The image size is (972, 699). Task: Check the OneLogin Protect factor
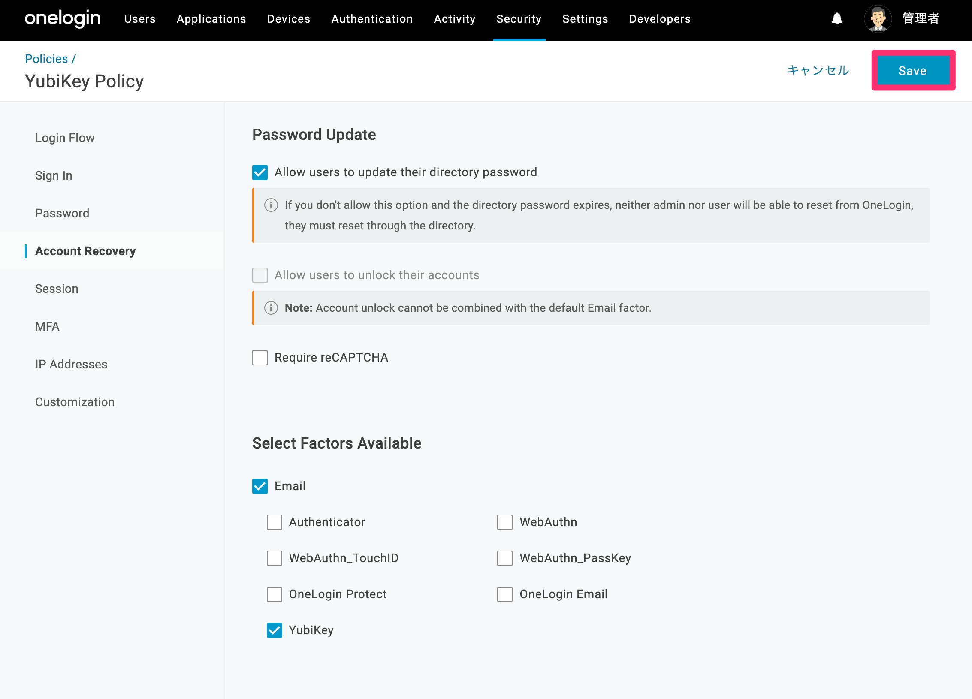click(x=275, y=594)
